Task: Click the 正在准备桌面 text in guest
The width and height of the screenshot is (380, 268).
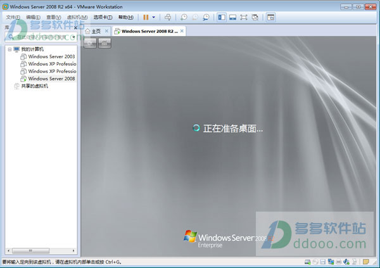Action: click(x=232, y=129)
